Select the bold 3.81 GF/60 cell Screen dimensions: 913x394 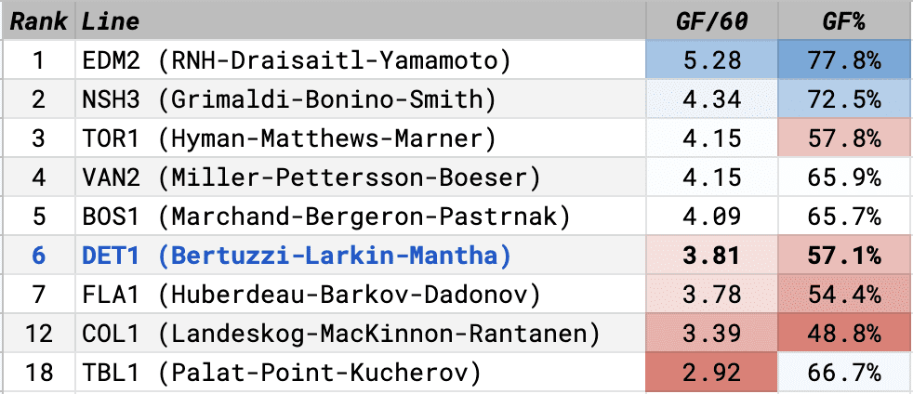[711, 256]
